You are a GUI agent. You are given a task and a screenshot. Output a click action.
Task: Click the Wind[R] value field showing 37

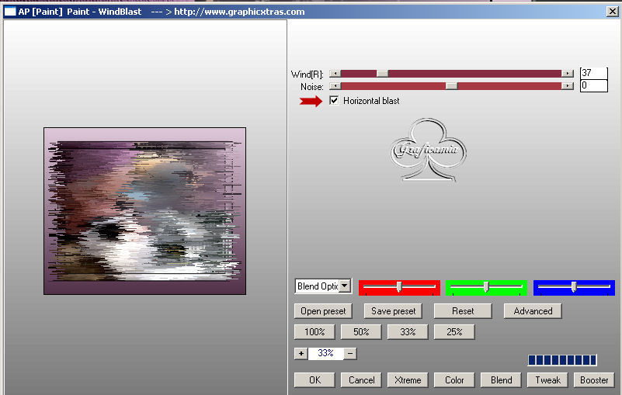593,73
